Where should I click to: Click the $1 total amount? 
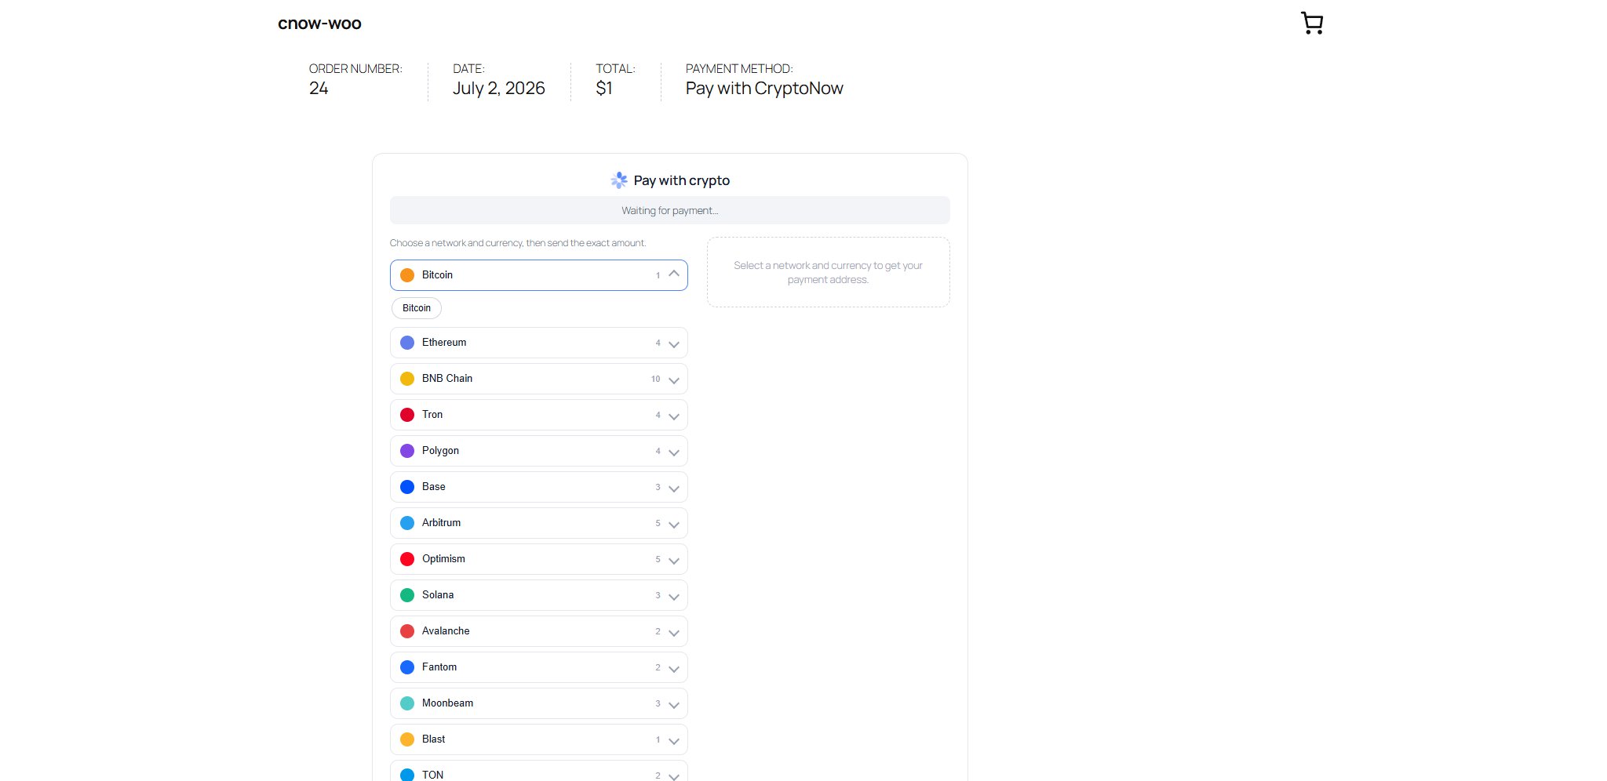[604, 89]
